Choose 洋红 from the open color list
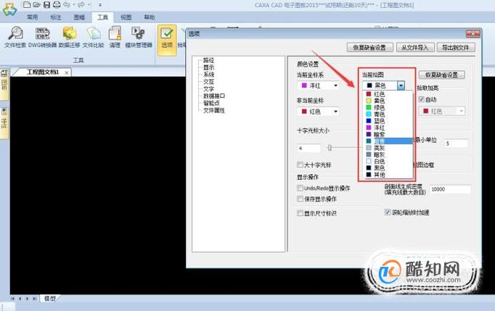 [388, 128]
